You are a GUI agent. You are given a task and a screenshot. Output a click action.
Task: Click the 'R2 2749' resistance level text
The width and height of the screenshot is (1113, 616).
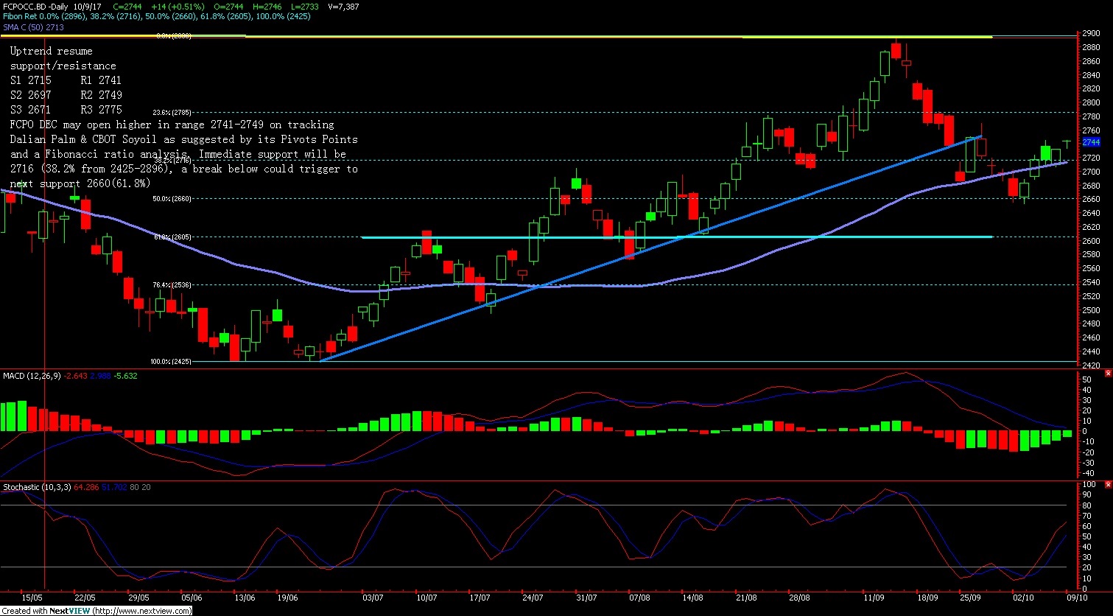click(102, 95)
